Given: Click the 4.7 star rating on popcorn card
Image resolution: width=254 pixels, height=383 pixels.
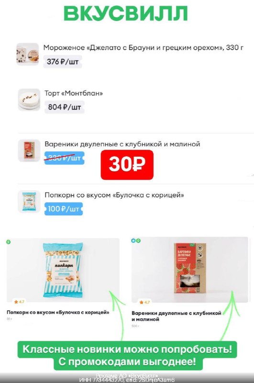Looking at the screenshot, I should coord(19,302).
